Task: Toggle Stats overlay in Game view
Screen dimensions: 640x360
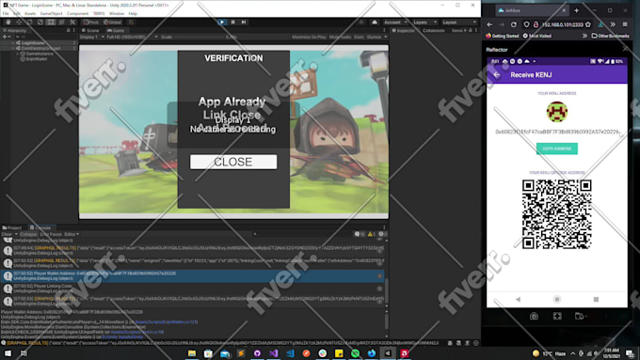Action: point(359,37)
